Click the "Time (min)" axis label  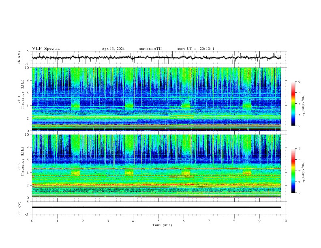click(x=162, y=225)
